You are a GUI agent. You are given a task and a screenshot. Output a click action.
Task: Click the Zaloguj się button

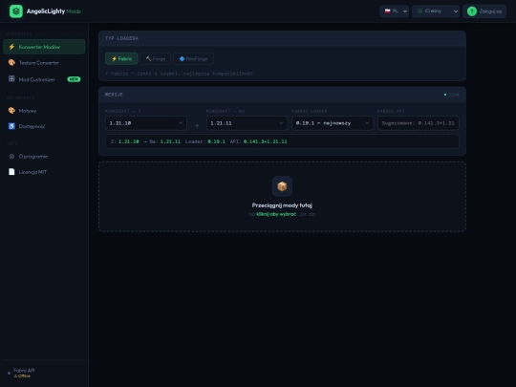coord(484,11)
